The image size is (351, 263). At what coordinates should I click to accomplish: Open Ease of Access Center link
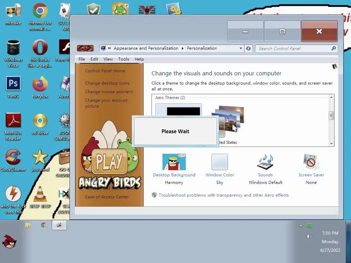point(107,197)
